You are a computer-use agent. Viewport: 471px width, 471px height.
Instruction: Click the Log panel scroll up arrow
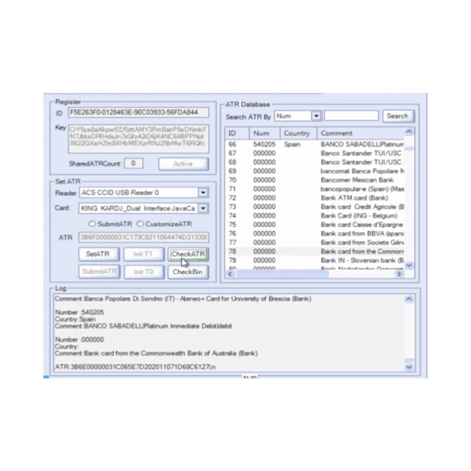point(409,299)
